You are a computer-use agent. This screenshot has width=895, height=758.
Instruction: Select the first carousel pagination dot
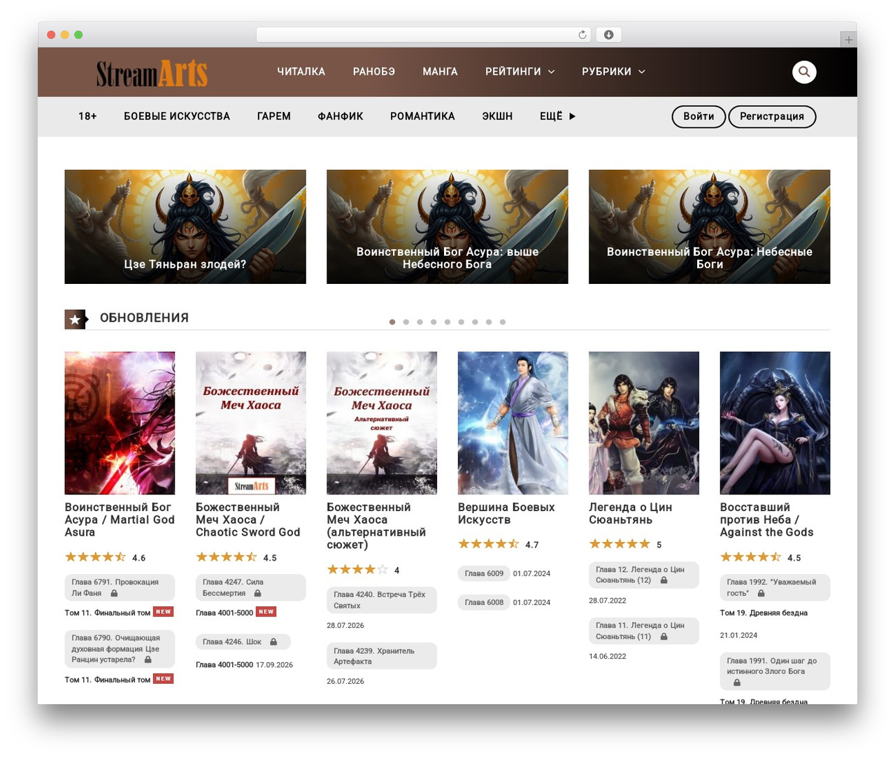392,322
